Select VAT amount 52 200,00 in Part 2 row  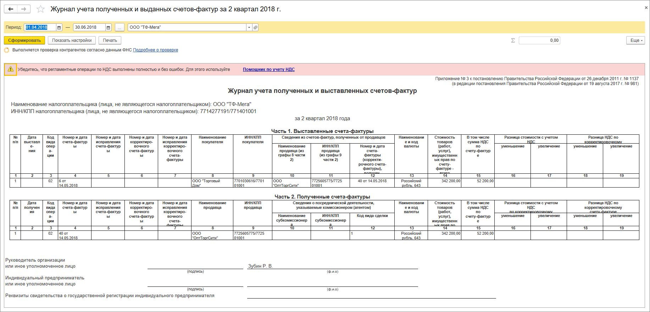(x=478, y=235)
